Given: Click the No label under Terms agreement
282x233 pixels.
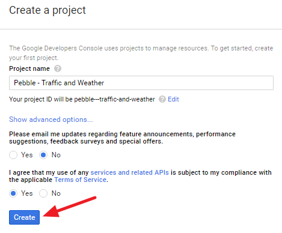Looking at the screenshot, I should pos(56,193).
